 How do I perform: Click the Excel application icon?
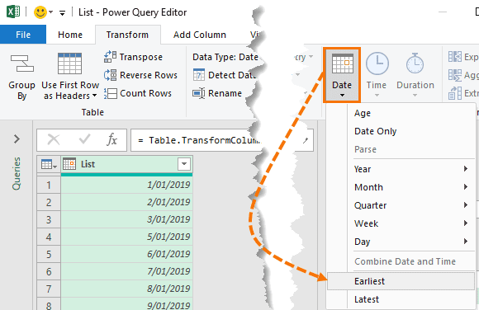[13, 12]
